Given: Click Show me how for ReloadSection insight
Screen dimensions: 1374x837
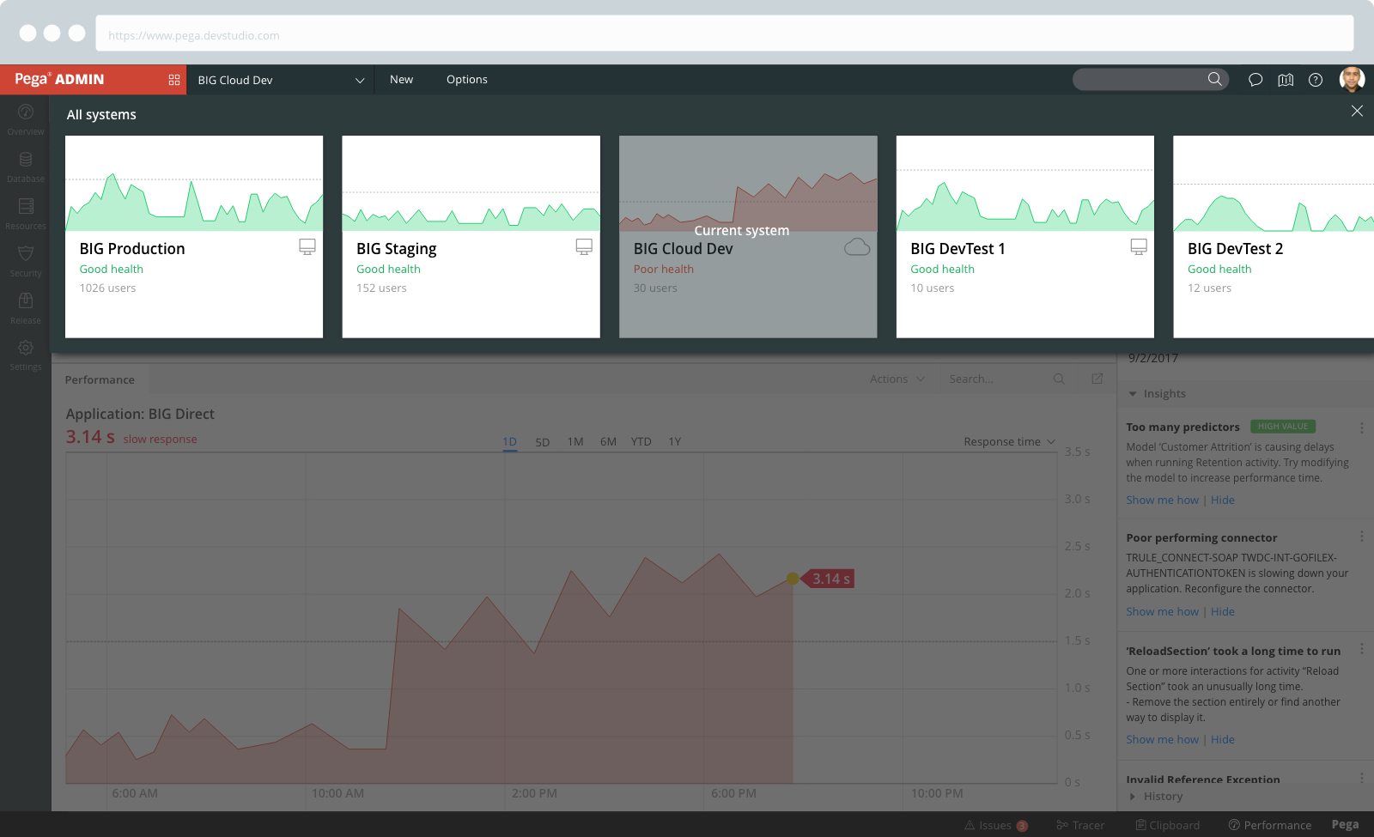Looking at the screenshot, I should tap(1162, 739).
